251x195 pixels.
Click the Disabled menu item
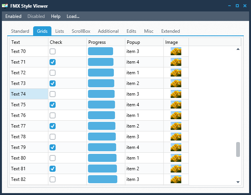[36, 16]
